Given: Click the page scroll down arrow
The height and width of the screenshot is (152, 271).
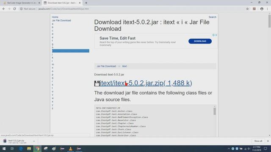Looking at the screenshot, I should tap(269, 136).
